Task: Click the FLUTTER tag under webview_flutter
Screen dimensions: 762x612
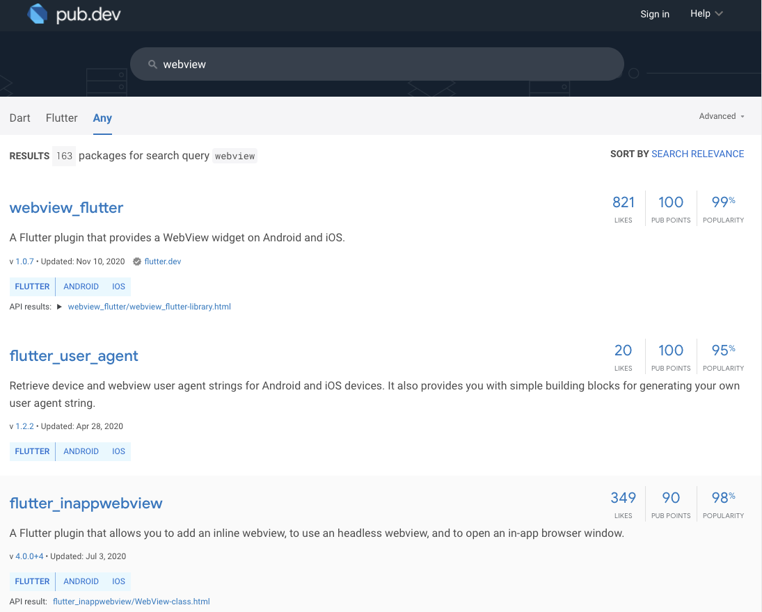Action: pyautogui.click(x=32, y=287)
